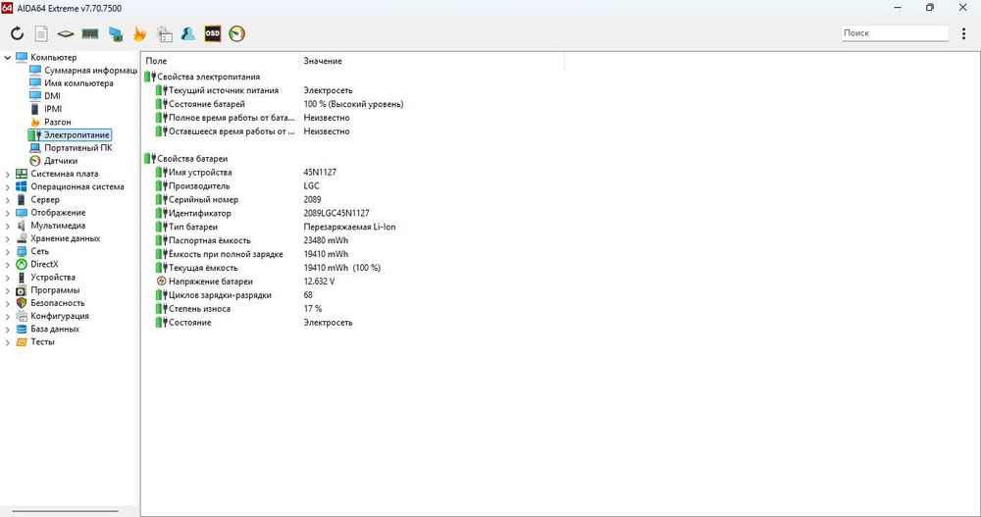Viewport: 981px width, 517px height.
Task: Select Суммарная информация in the tree
Action: [x=90, y=70]
